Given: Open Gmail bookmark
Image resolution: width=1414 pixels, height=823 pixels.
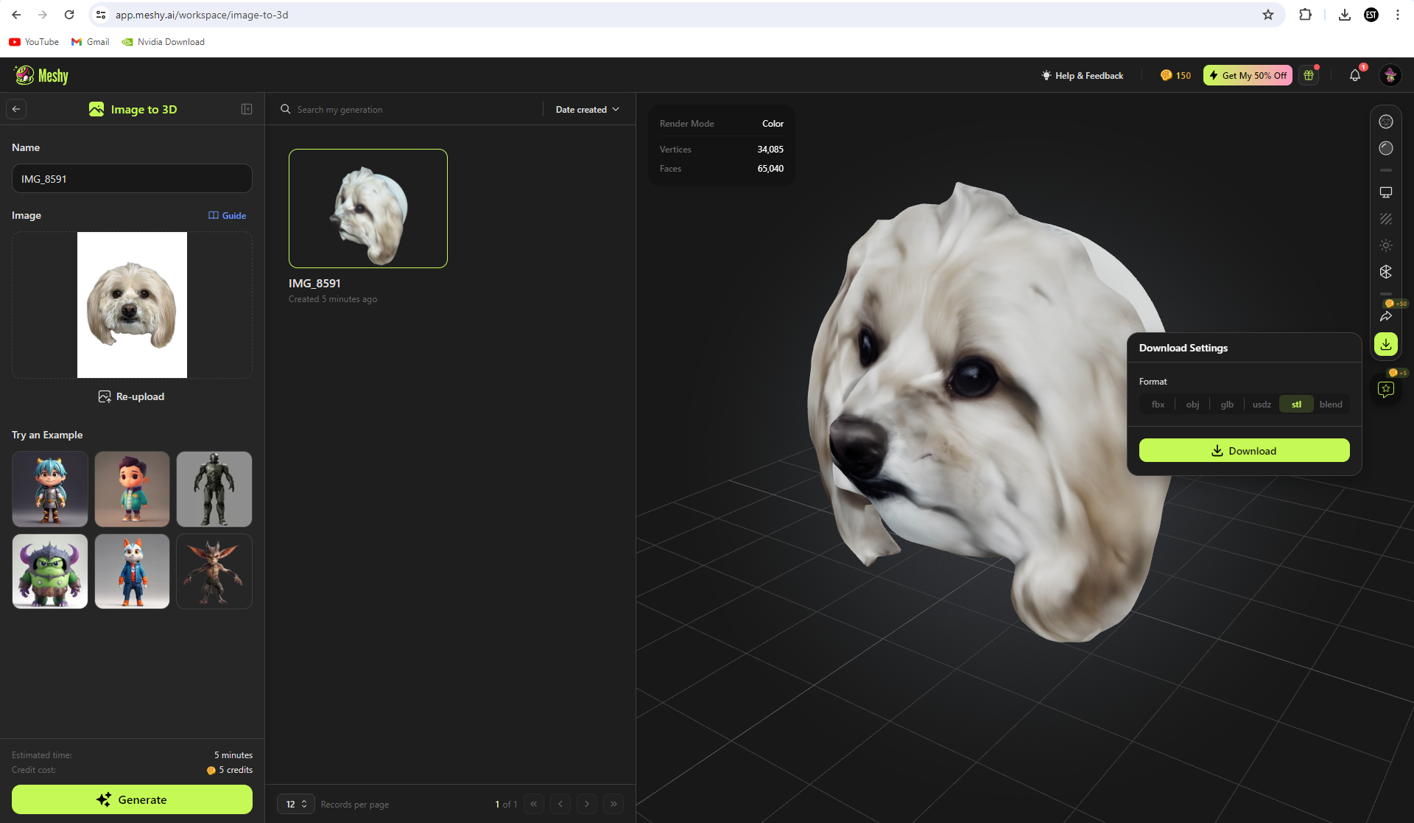Looking at the screenshot, I should [90, 42].
